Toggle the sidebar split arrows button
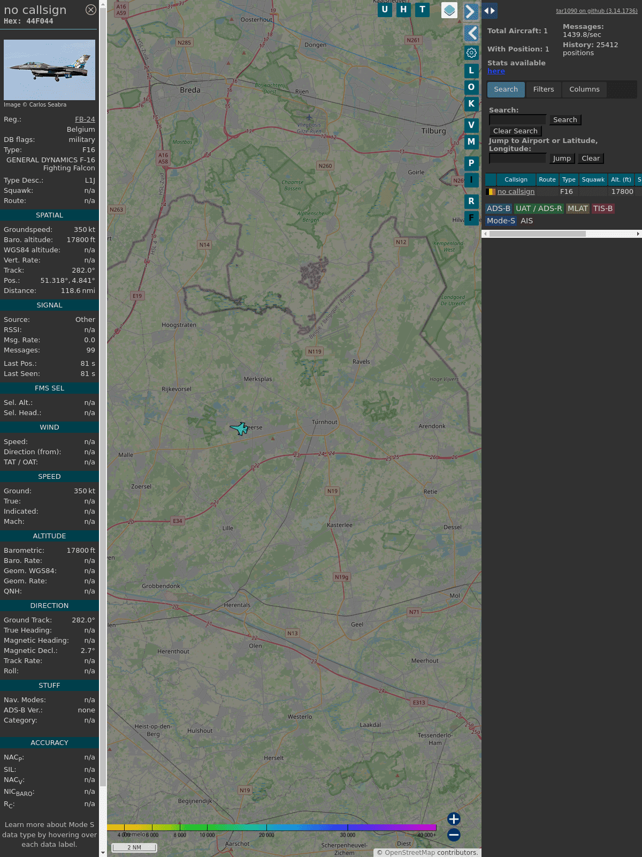This screenshot has height=857, width=642. pos(490,11)
